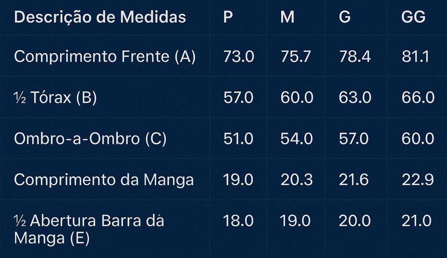Select the GG size column header
The image size is (447, 258).
[x=413, y=17]
